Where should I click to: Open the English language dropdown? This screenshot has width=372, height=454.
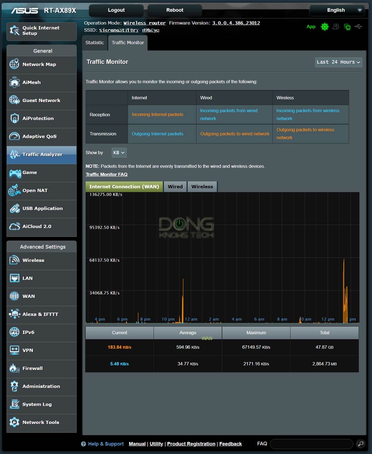337,10
